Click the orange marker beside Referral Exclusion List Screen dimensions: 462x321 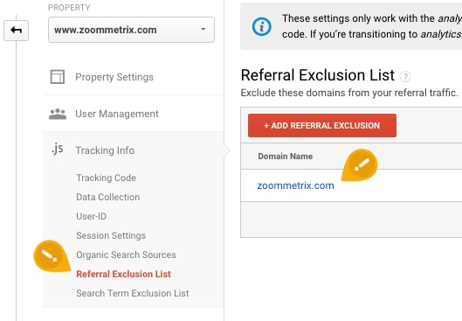[x=52, y=255]
